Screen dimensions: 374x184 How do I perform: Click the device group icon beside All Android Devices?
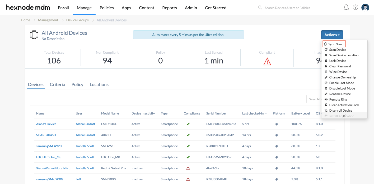click(x=35, y=34)
